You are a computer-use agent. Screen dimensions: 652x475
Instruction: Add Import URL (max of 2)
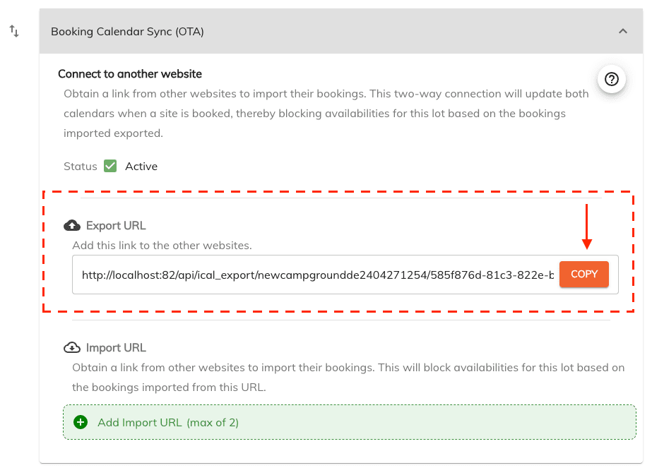coord(349,422)
